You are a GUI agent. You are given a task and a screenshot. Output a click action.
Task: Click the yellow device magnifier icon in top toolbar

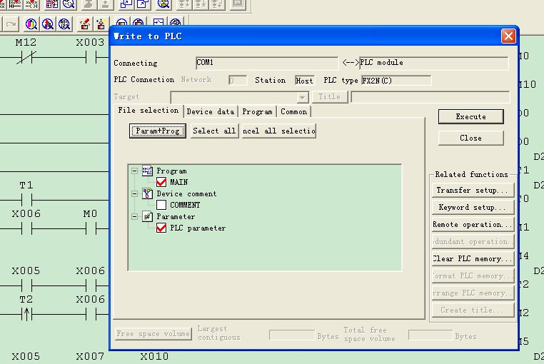(163, 4)
